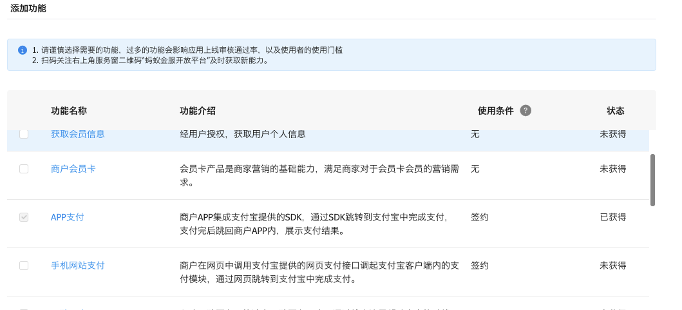The height and width of the screenshot is (310, 682).
Task: Click the 功能名称 column header
Action: click(69, 111)
